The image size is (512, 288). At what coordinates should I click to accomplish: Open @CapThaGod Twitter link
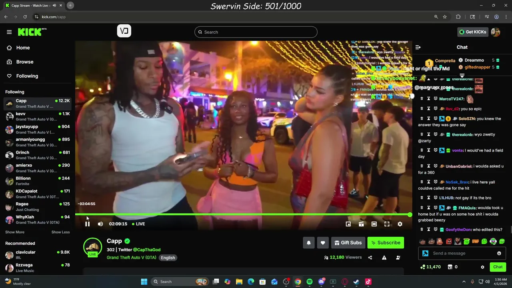click(x=147, y=250)
